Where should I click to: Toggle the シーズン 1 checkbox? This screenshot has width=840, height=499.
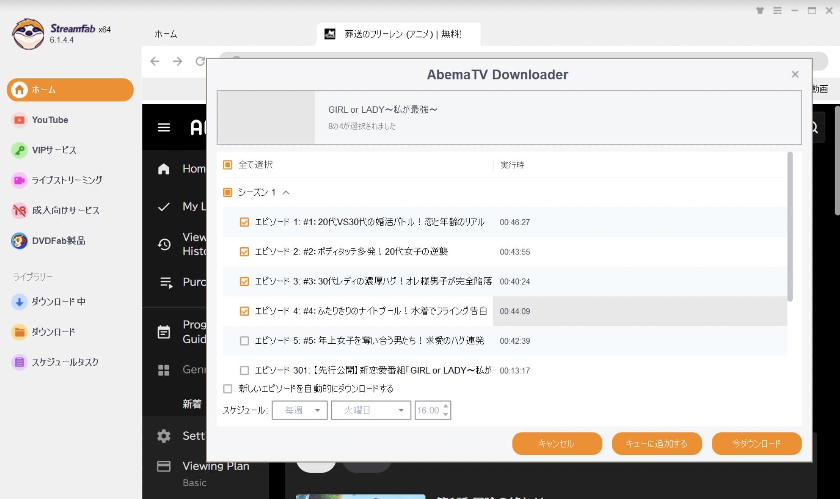[x=228, y=193]
